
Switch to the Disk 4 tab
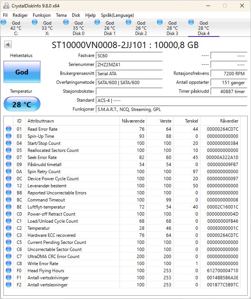coord(203,28)
